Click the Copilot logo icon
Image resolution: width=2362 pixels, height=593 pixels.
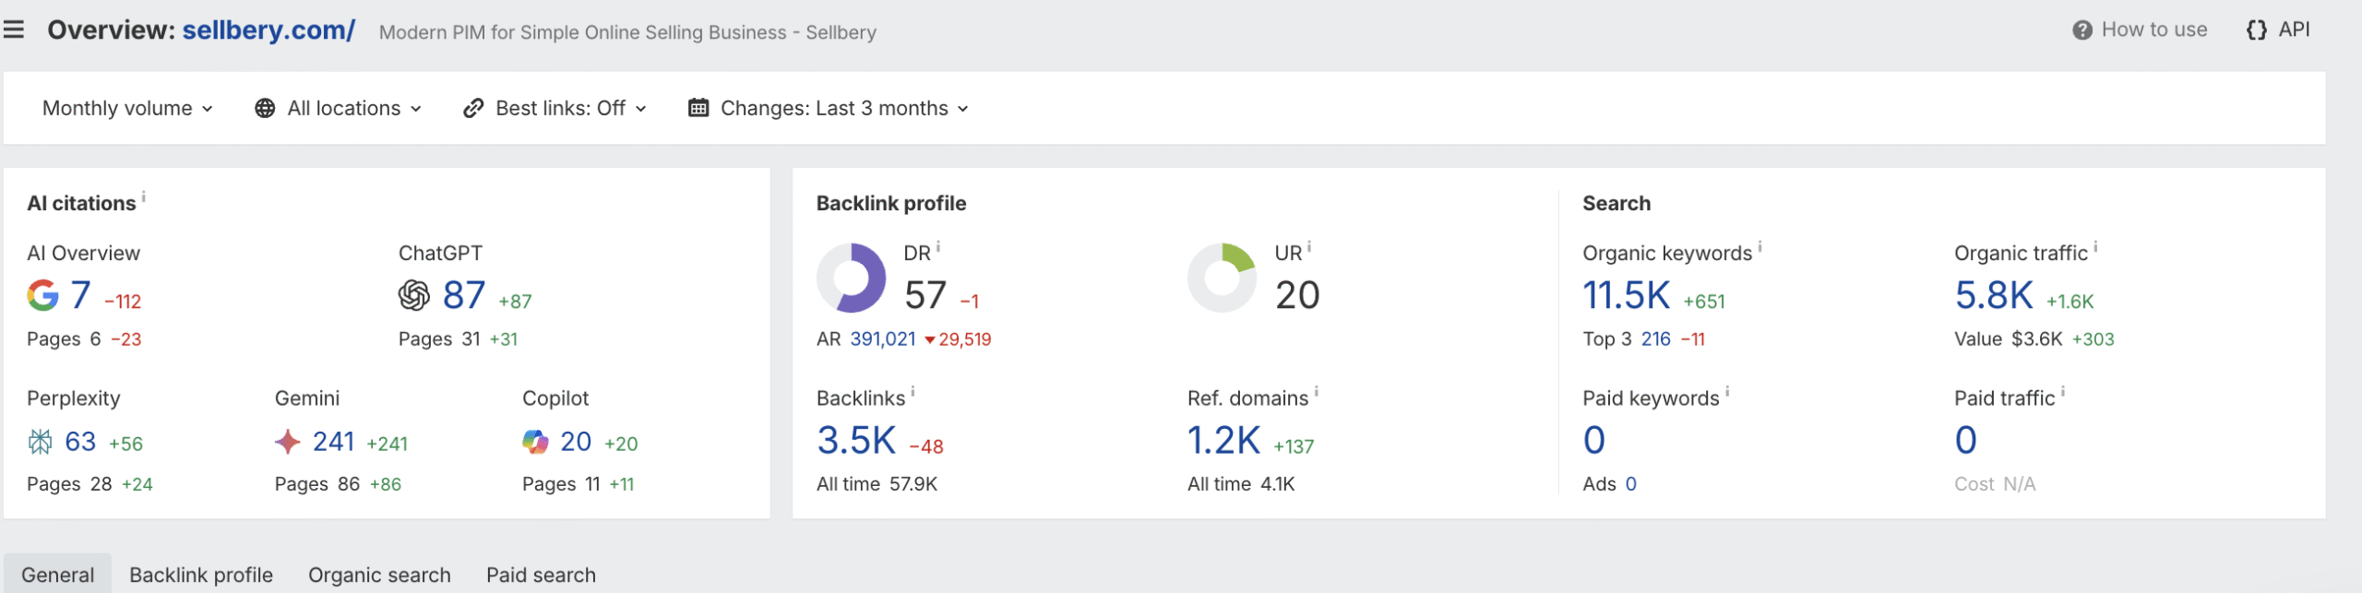[535, 443]
